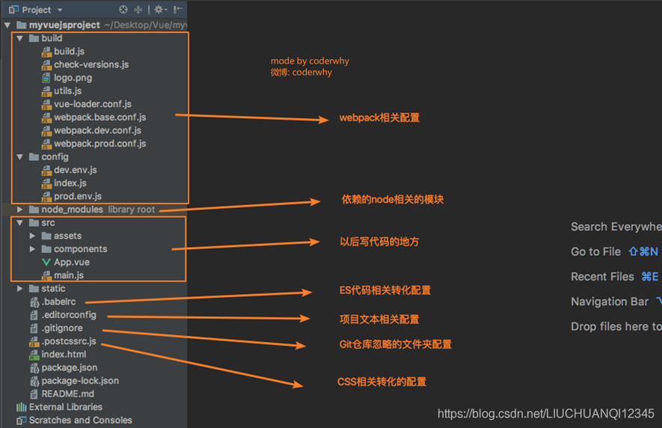Image resolution: width=662 pixels, height=428 pixels.
Task: Select the webpack.dev.conf.js file icon
Action: coord(46,130)
